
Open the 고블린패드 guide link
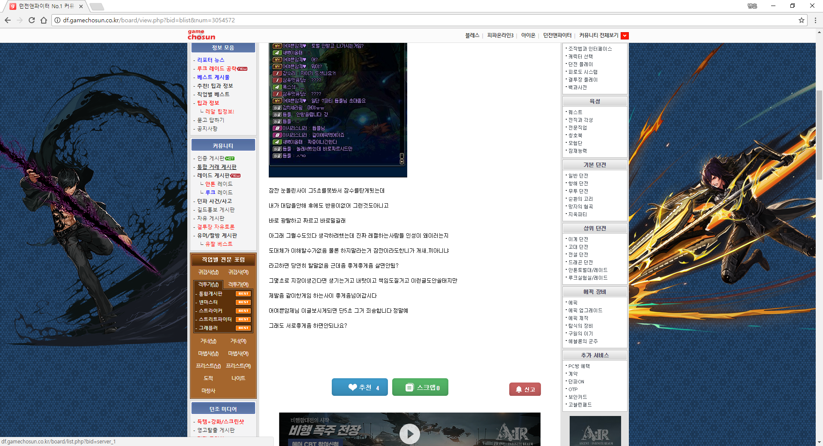click(580, 405)
